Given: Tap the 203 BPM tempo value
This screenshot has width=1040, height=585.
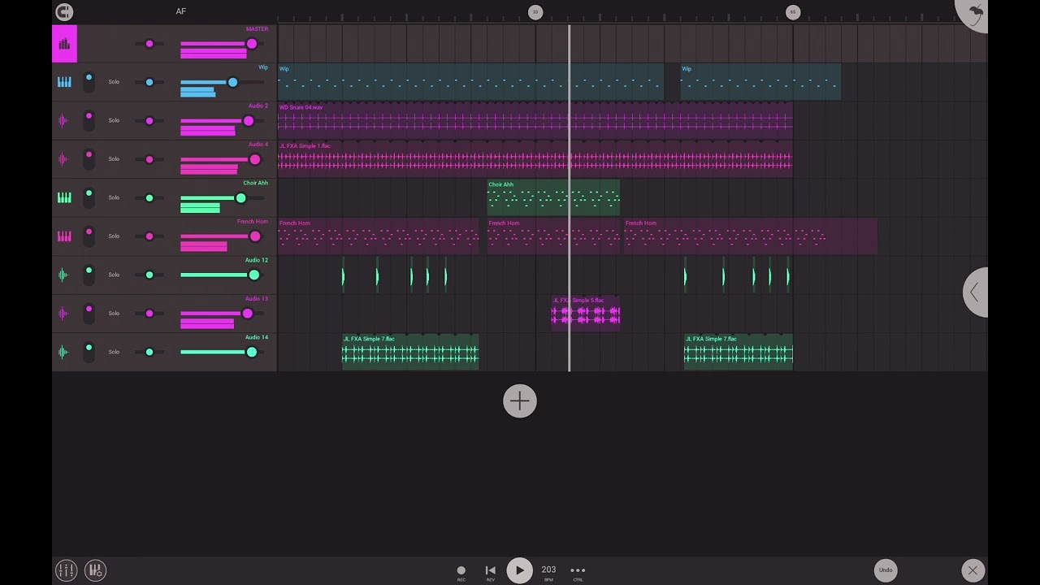Looking at the screenshot, I should click(548, 570).
